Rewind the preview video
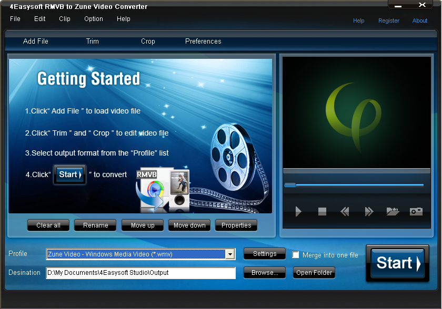442x309 pixels. point(345,212)
